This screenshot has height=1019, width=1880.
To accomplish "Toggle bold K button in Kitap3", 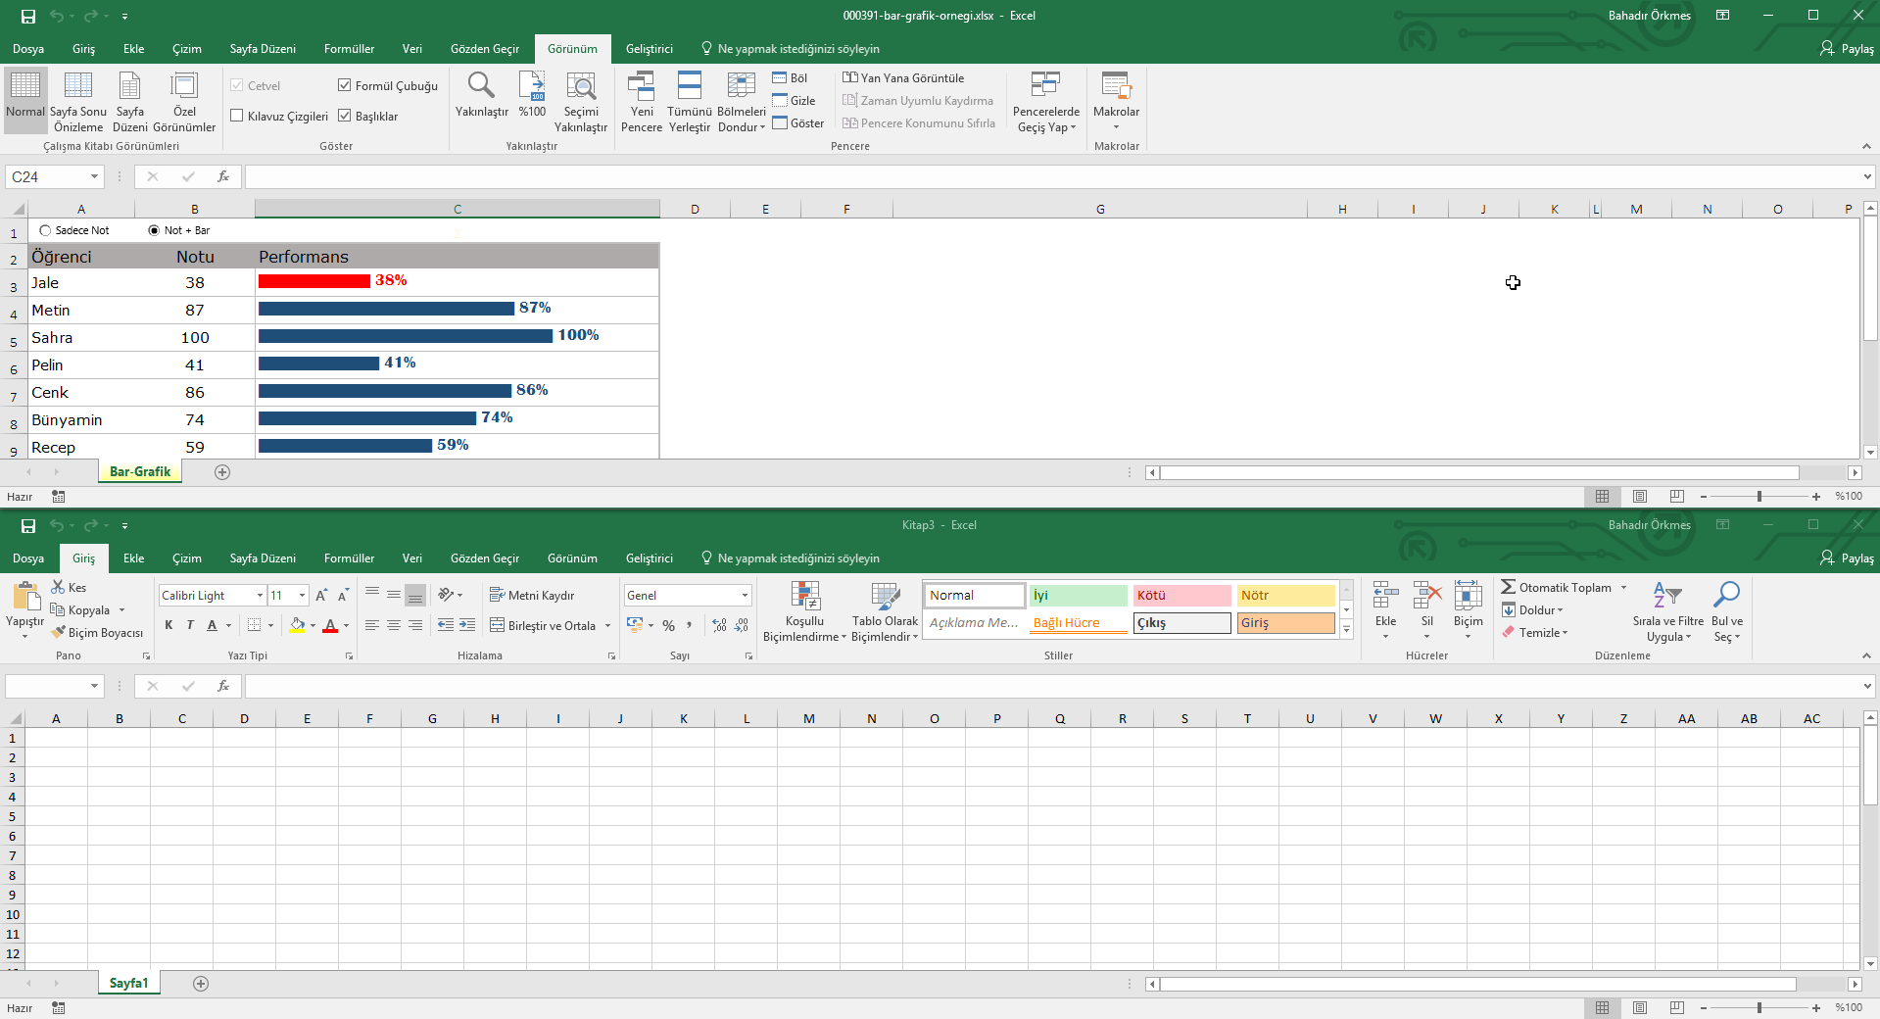I will pyautogui.click(x=169, y=625).
